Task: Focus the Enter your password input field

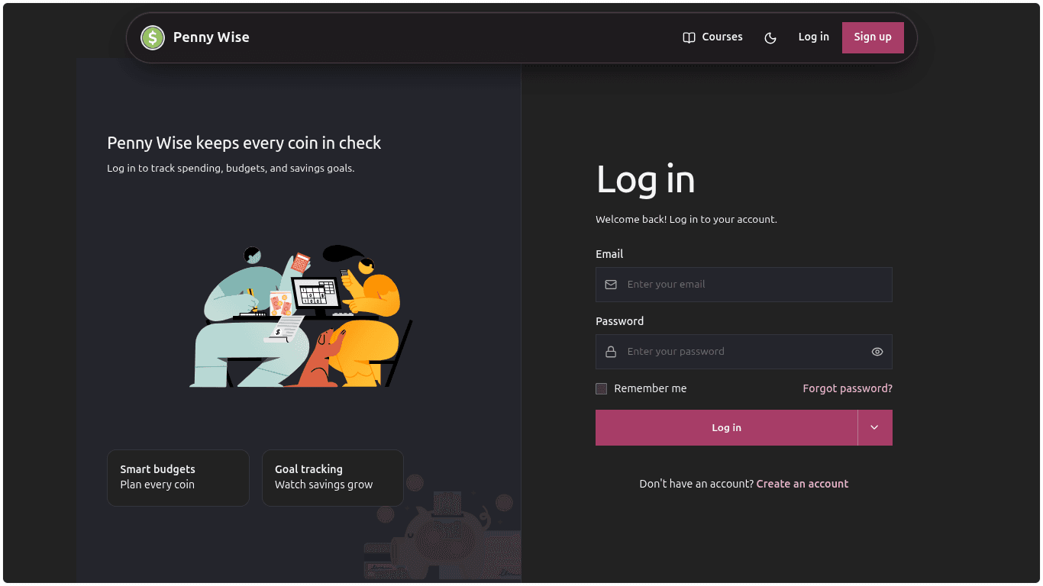Action: coord(744,352)
